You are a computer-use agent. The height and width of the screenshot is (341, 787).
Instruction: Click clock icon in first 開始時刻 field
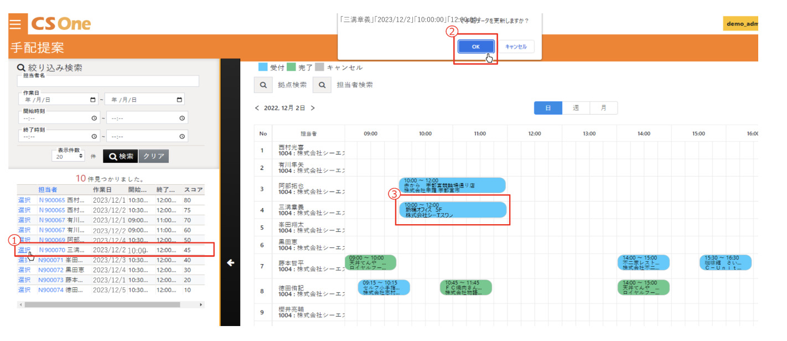click(94, 118)
